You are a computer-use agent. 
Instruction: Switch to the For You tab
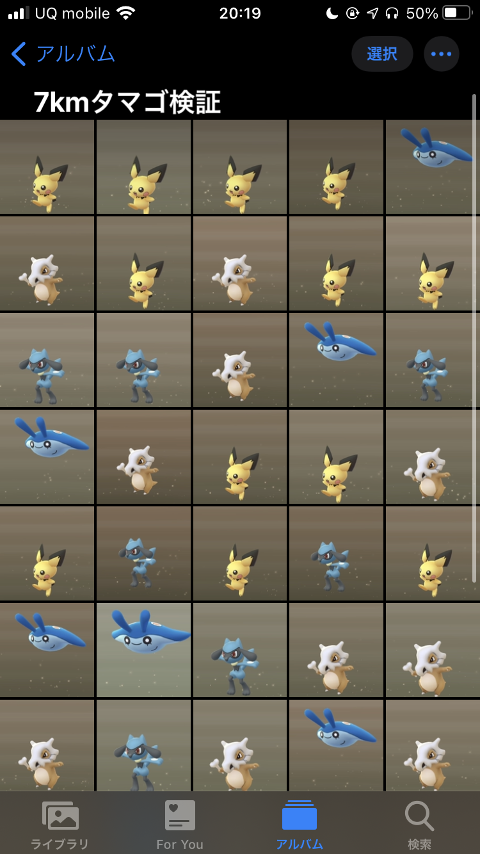coord(180,825)
